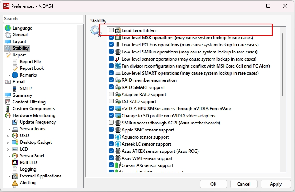
Task: Uncheck Low-level MSR operations
Action: pos(112,37)
